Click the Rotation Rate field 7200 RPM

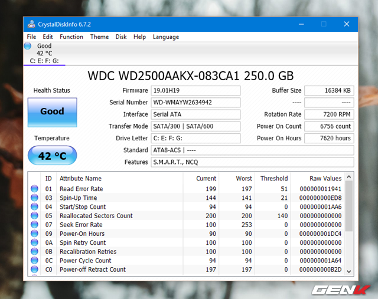tap(329, 114)
